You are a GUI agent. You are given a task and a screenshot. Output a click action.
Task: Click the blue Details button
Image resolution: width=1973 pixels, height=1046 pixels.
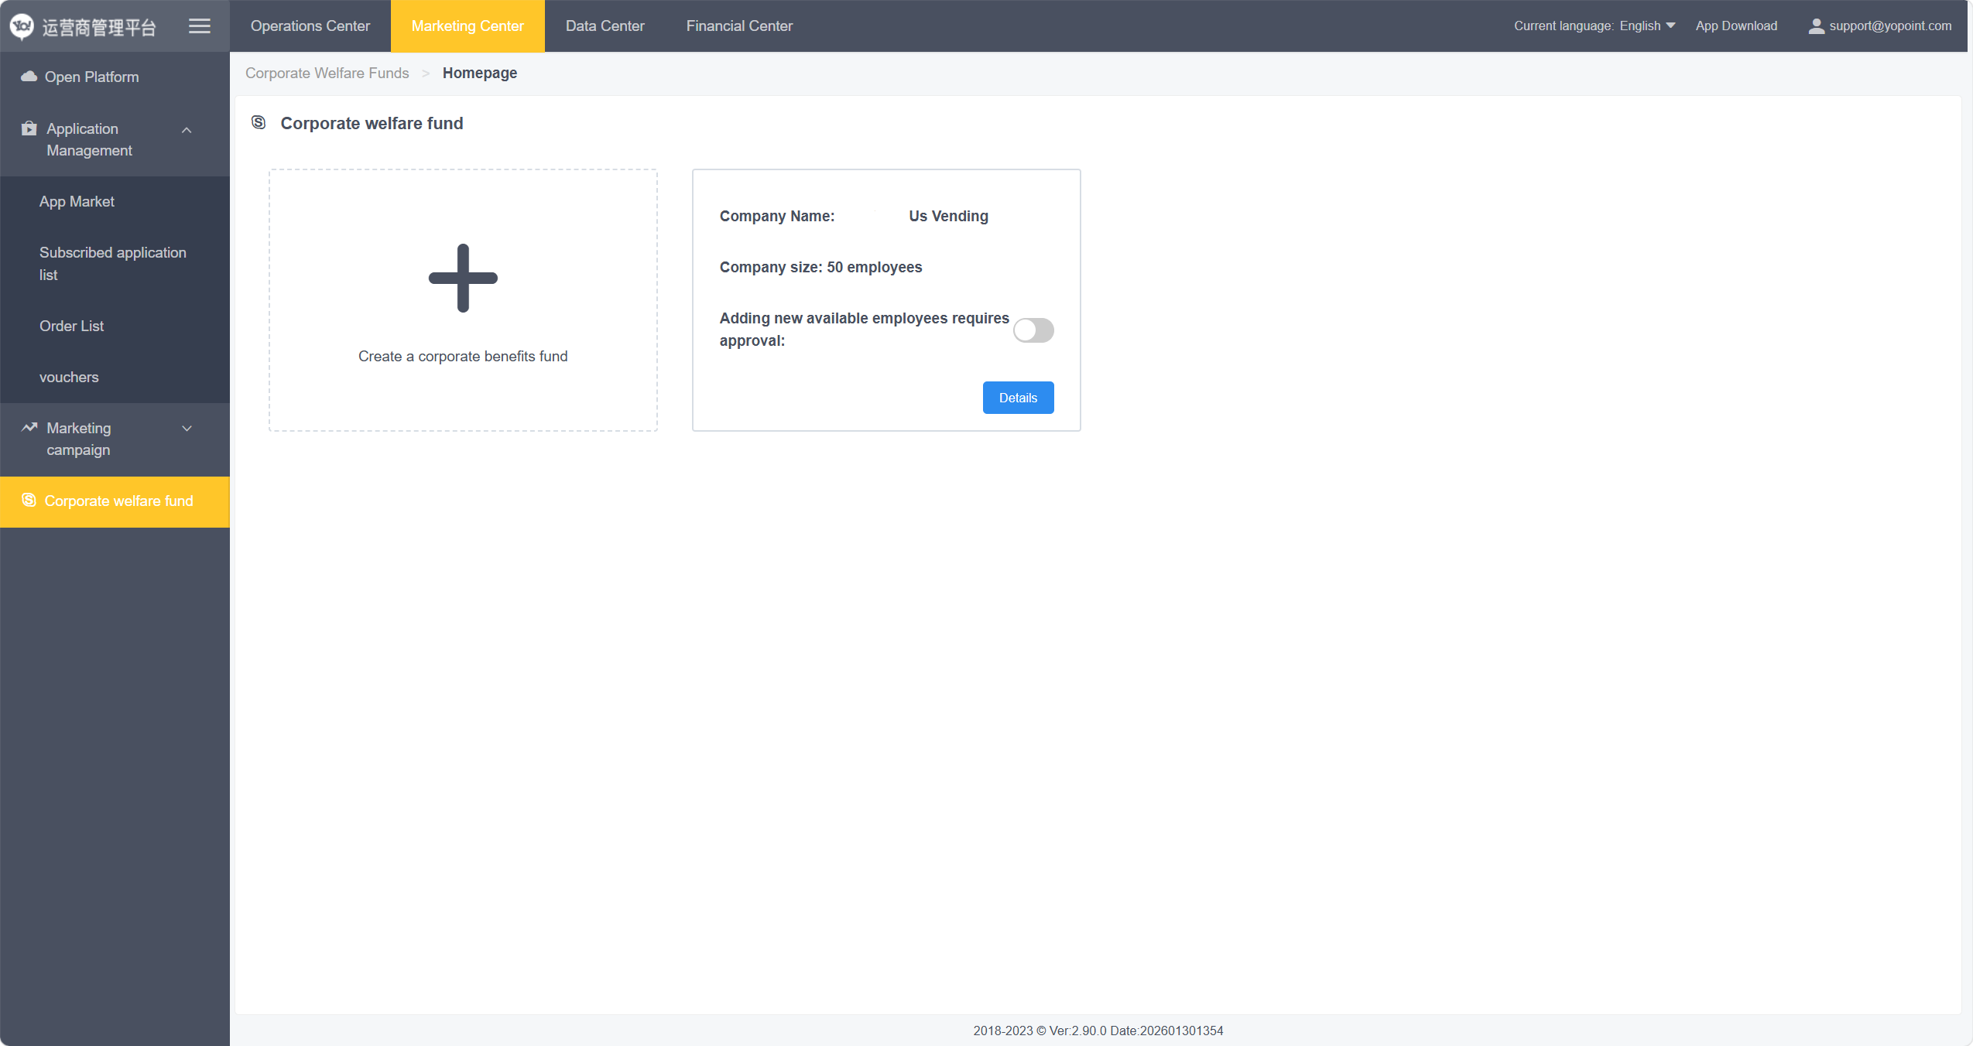[1018, 398]
